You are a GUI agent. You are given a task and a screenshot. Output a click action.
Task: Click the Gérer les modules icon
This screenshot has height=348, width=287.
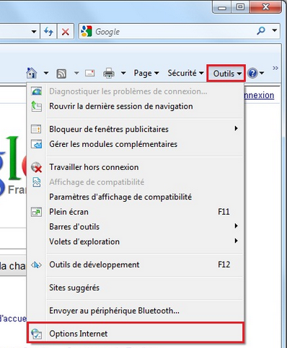pyautogui.click(x=36, y=144)
